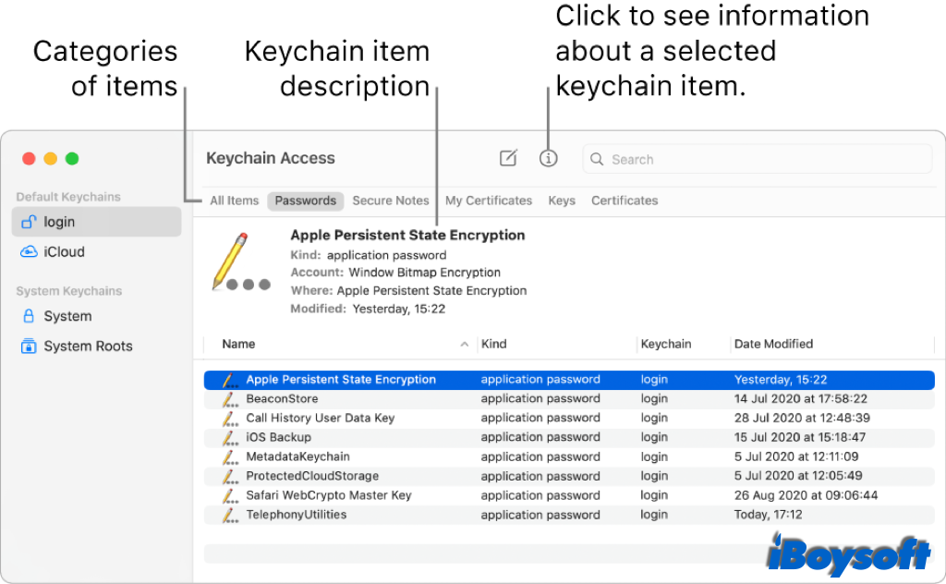This screenshot has width=946, height=584.
Task: Select the Apple Persistent State Encryption row
Action: point(569,380)
